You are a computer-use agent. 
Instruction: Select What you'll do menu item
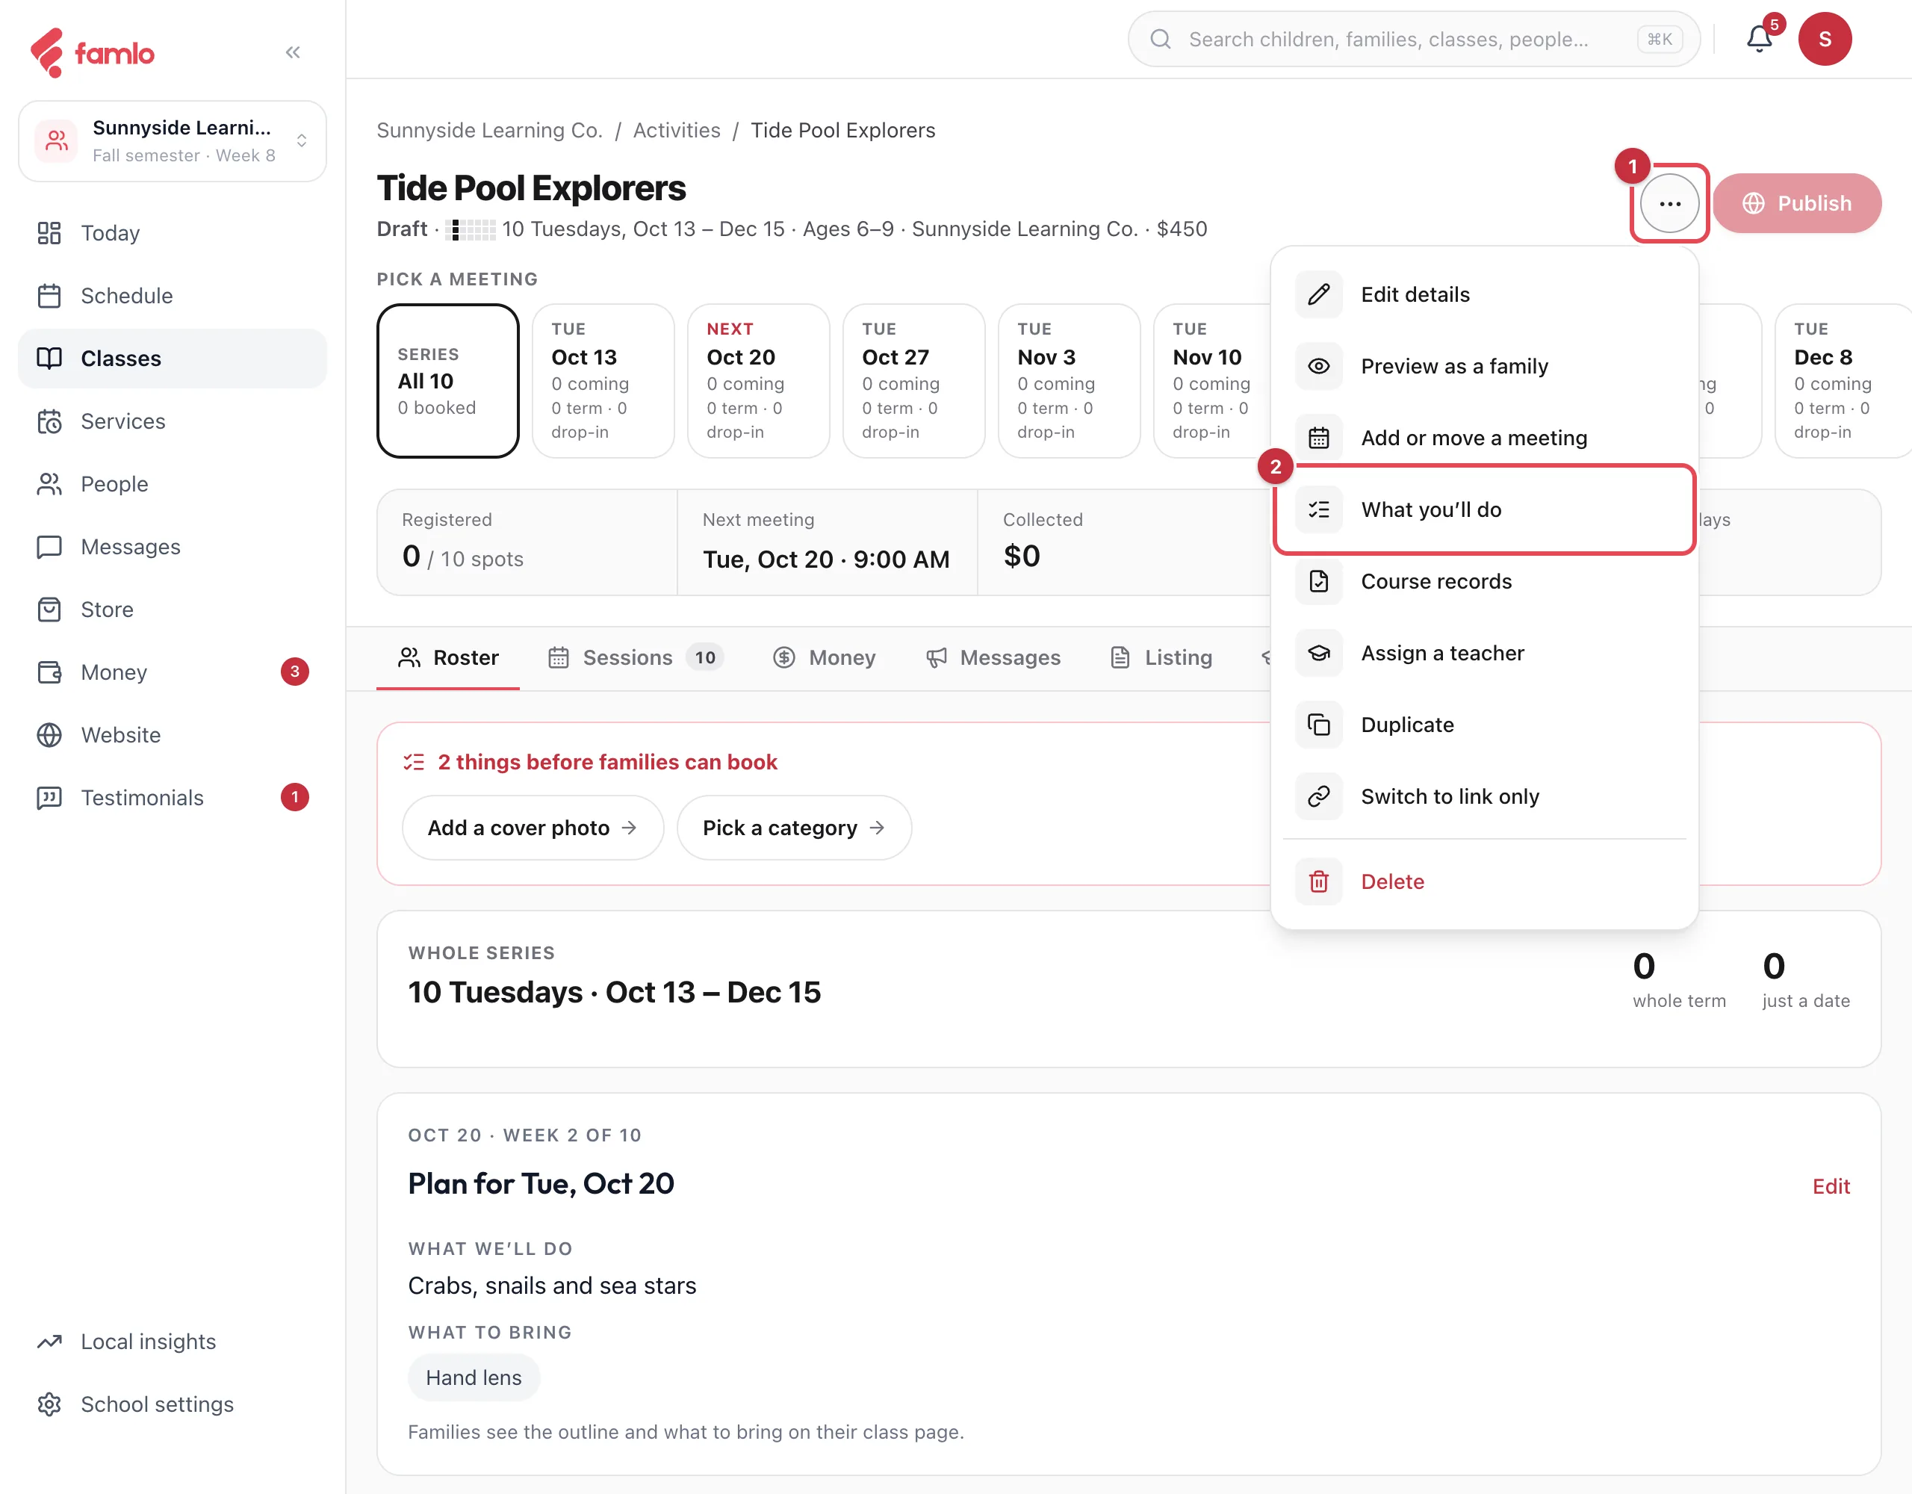[x=1484, y=509]
